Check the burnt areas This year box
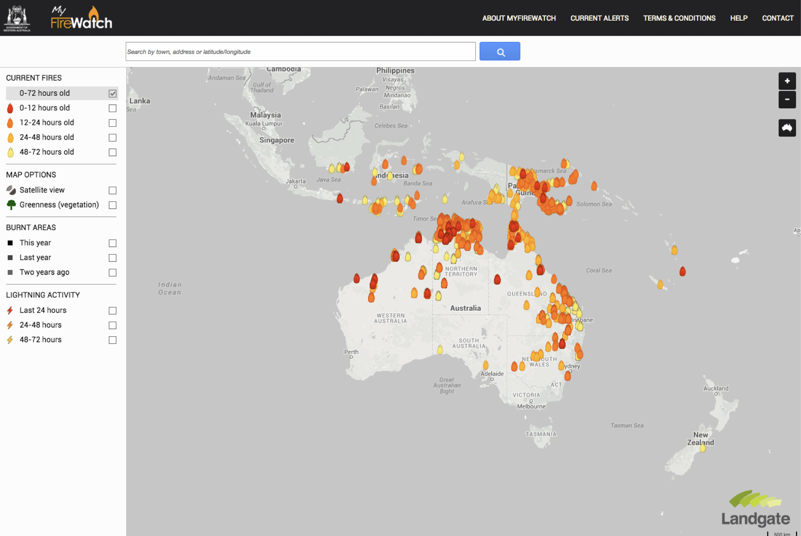The image size is (801, 536). click(x=112, y=243)
